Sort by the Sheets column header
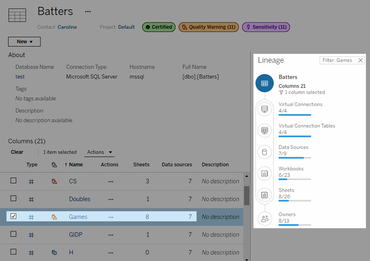370x261 pixels. tap(141, 165)
